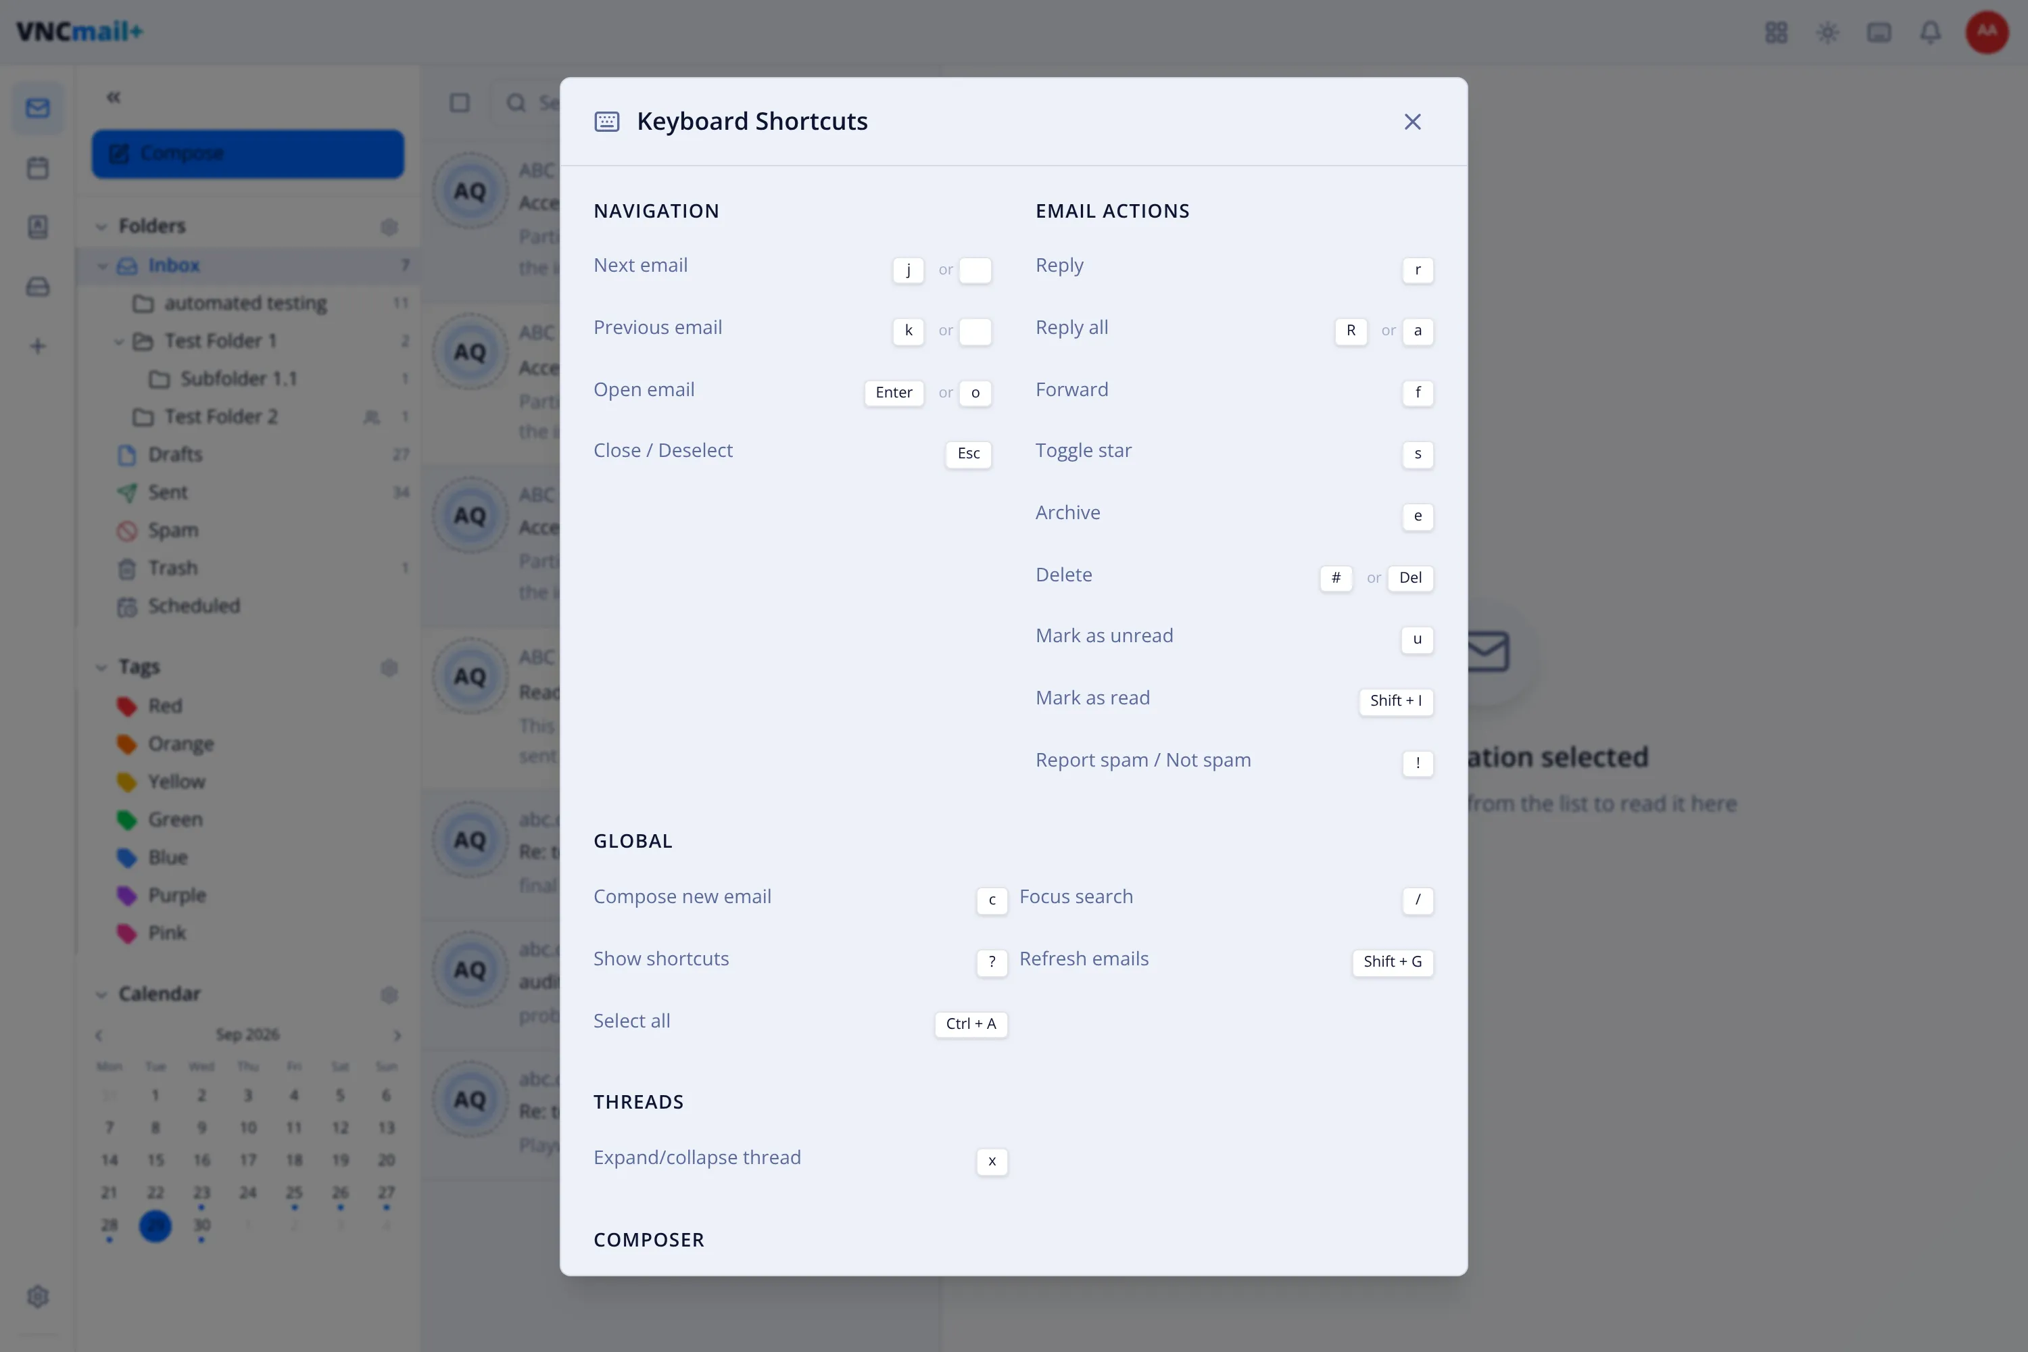Click the Calendar section settings gear

pyautogui.click(x=389, y=995)
